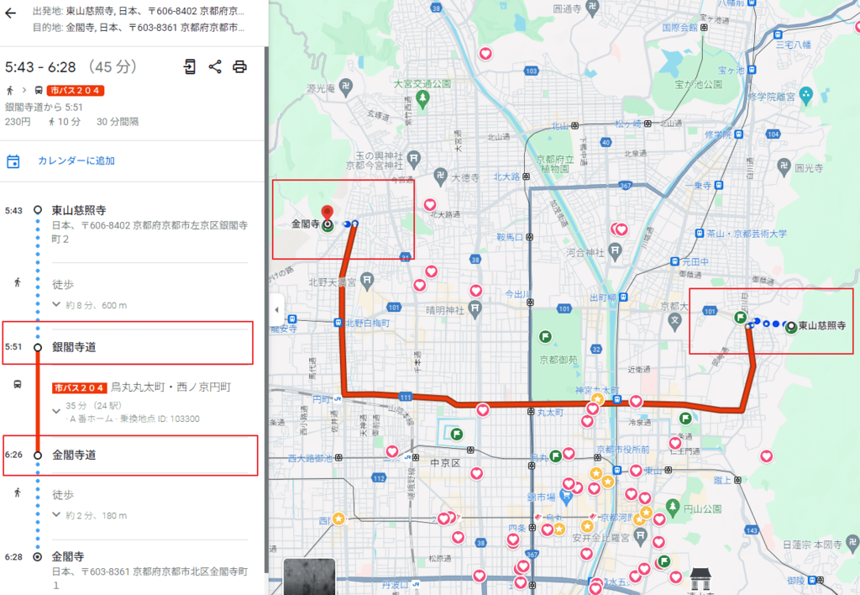Viewport: 860px width, 595px height.
Task: Click 北野天満宮 shrine marker
Action: pos(367,281)
